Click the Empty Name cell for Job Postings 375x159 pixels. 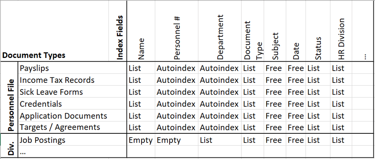[x=140, y=140]
